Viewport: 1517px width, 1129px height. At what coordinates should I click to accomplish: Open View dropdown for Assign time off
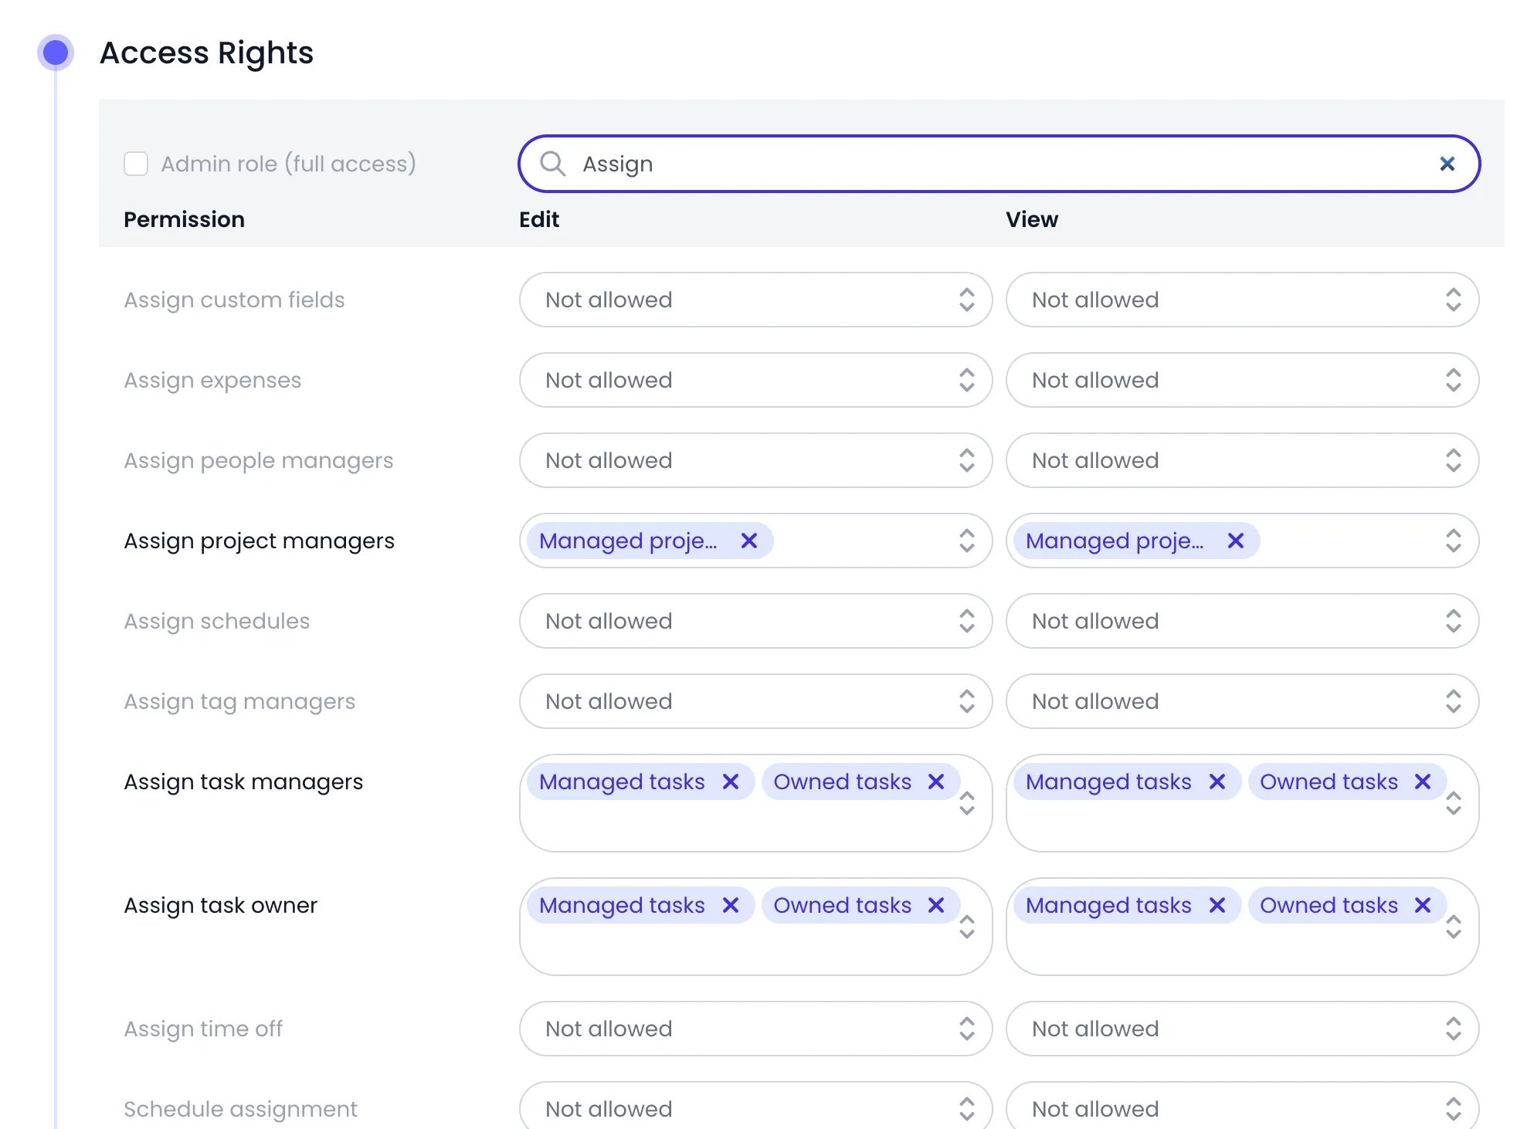[1242, 1029]
